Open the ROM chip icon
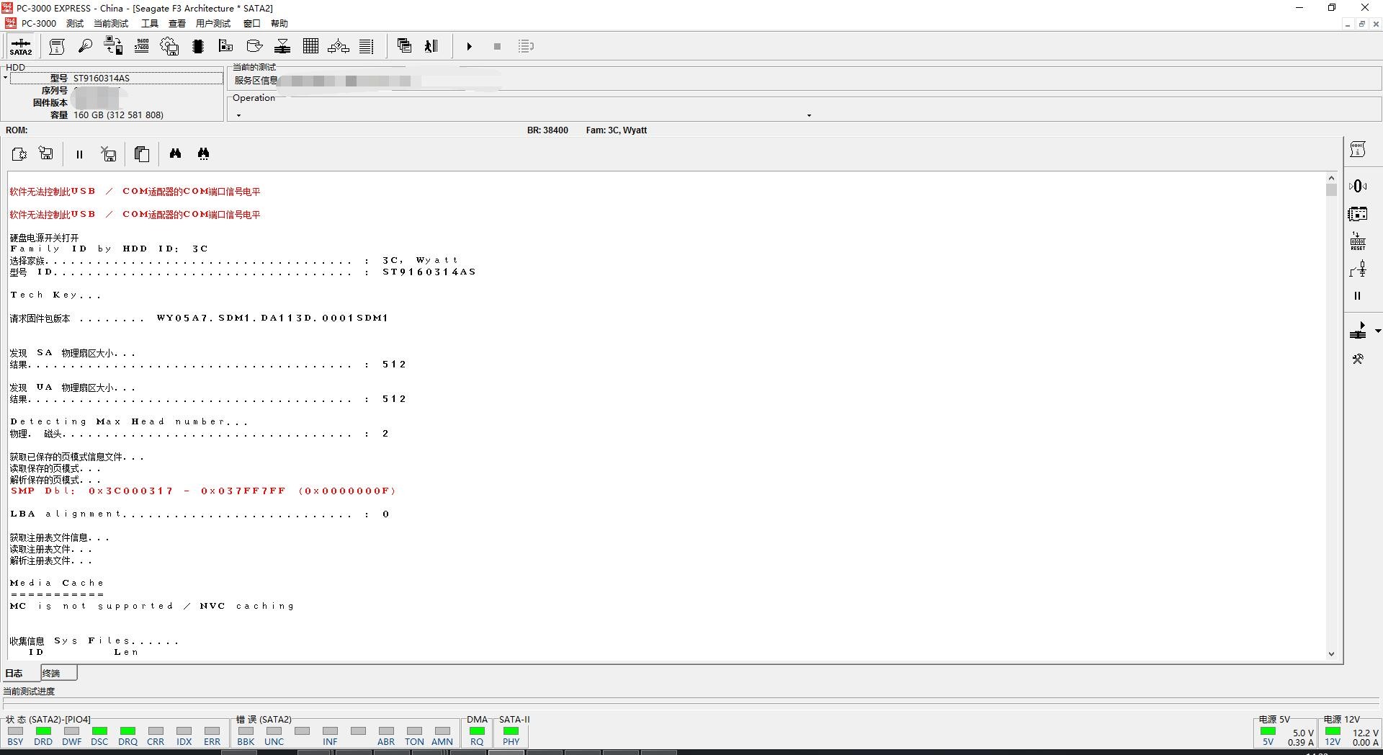1383x755 pixels. coord(198,46)
